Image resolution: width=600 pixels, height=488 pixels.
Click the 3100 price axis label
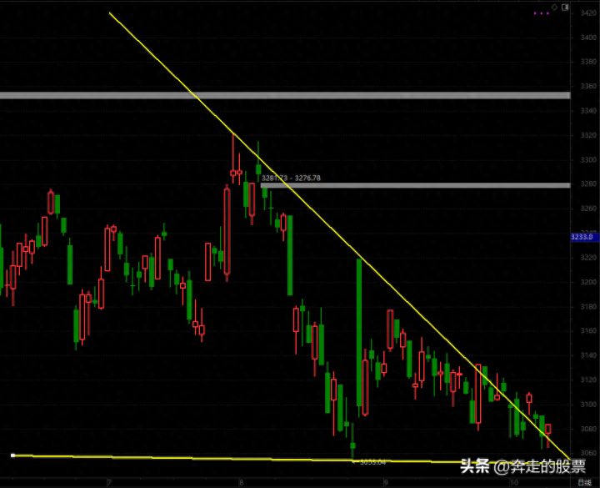(588, 404)
